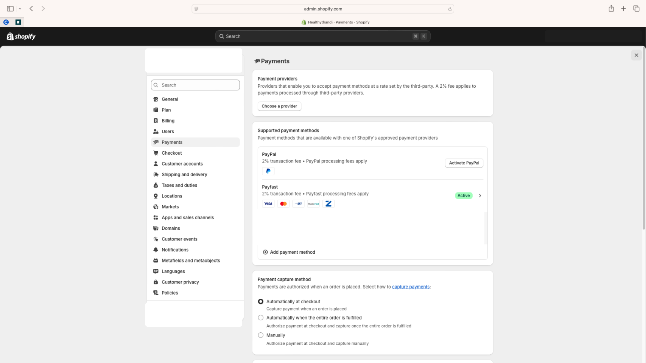Click the browser reload arrow in address bar
This screenshot has width=646, height=363.
(450, 8)
